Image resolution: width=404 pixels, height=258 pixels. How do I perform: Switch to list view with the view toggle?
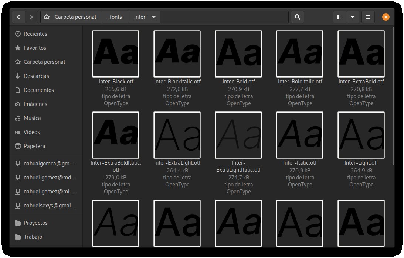340,17
